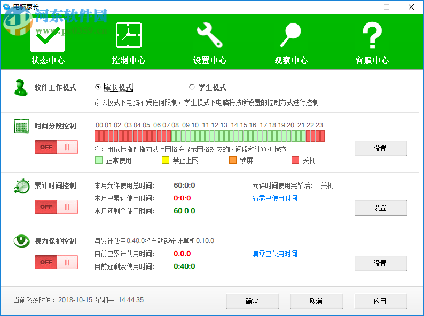424x316 pixels.
Task: Click the red 关机 legend swatch
Action: coord(295,160)
